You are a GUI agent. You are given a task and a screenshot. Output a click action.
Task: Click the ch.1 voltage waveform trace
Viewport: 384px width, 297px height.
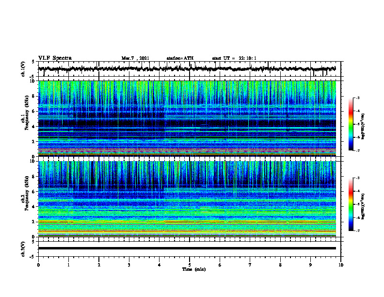(x=187, y=69)
